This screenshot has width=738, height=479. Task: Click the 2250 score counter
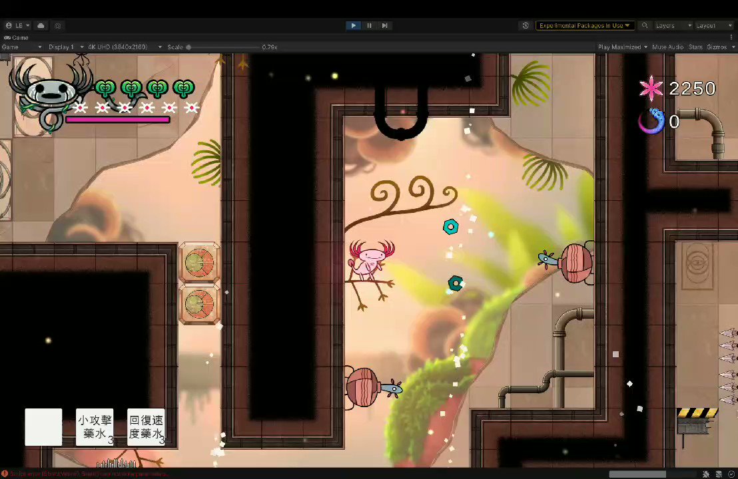point(692,88)
